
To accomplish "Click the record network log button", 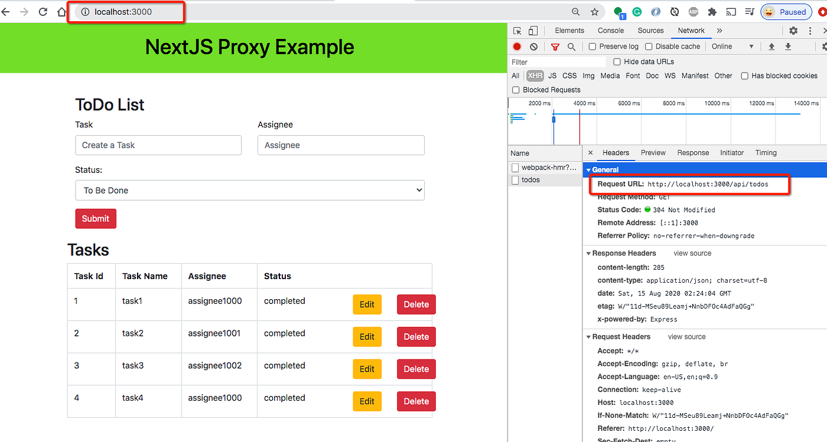I will [516, 46].
